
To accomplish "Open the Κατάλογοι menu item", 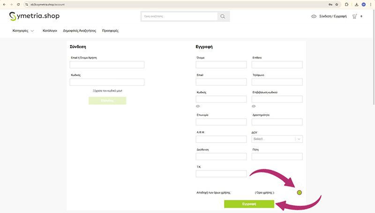I will 50,30.
